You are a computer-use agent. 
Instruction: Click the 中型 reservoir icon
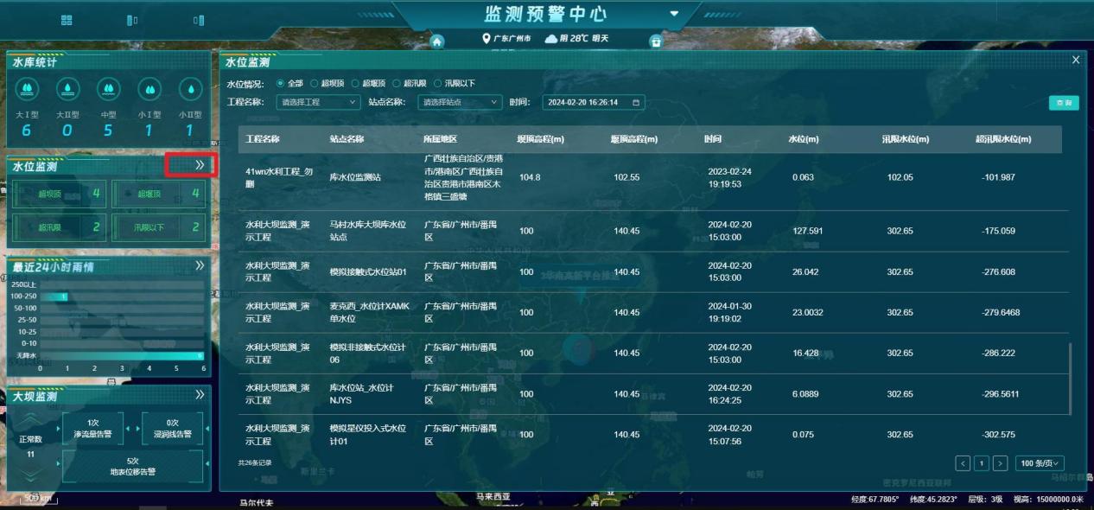[x=108, y=89]
